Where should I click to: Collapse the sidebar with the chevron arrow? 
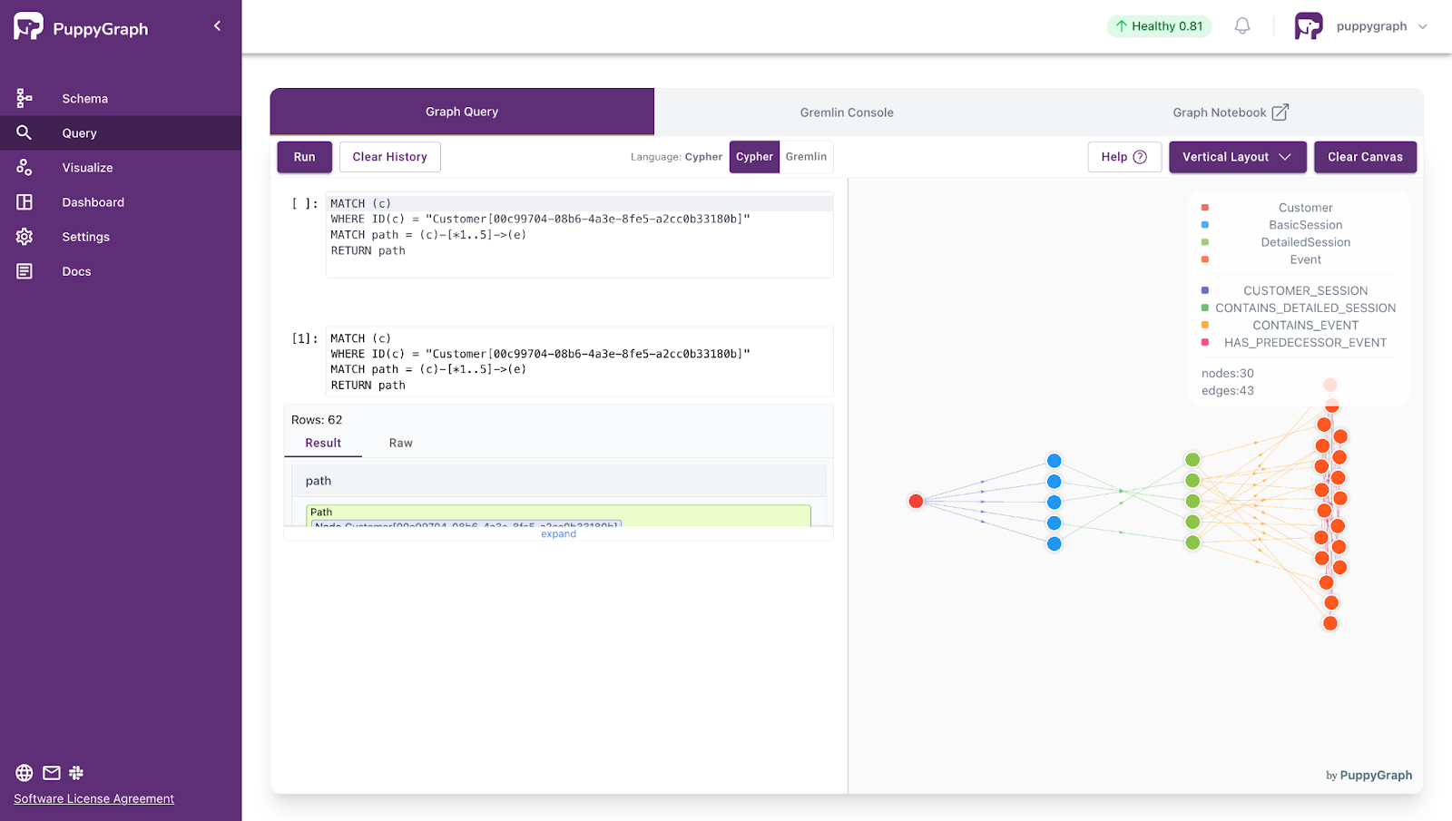217,26
